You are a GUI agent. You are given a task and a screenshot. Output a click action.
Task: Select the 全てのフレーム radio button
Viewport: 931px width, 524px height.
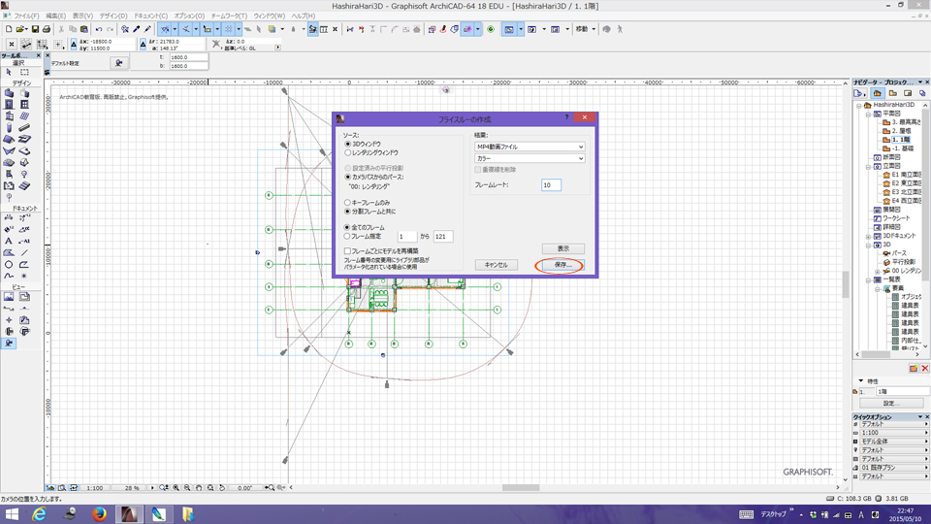tap(348, 227)
